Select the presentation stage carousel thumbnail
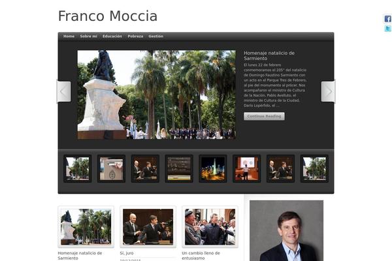 tap(247, 168)
